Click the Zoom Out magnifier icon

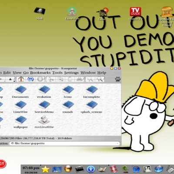point(100,79)
